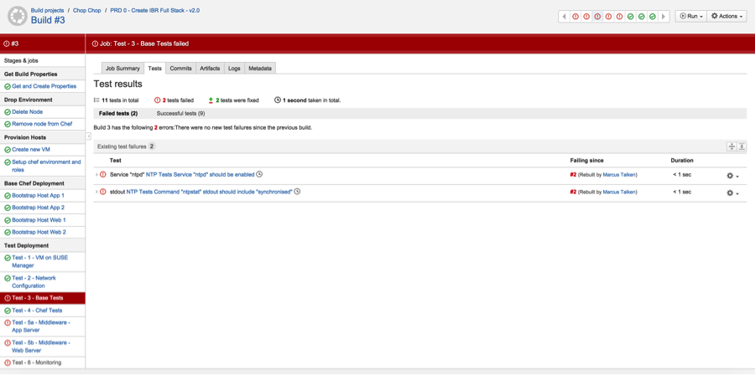Image resolution: width=755 pixels, height=375 pixels.
Task: Collapse the sidebar using the divider handle
Action: 88,136
